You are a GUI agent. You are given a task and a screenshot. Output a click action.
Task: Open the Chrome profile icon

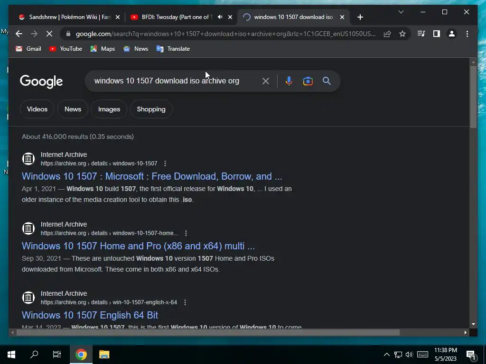(x=452, y=34)
